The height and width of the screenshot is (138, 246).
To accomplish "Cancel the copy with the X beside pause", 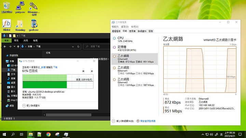I will pos(92,71).
